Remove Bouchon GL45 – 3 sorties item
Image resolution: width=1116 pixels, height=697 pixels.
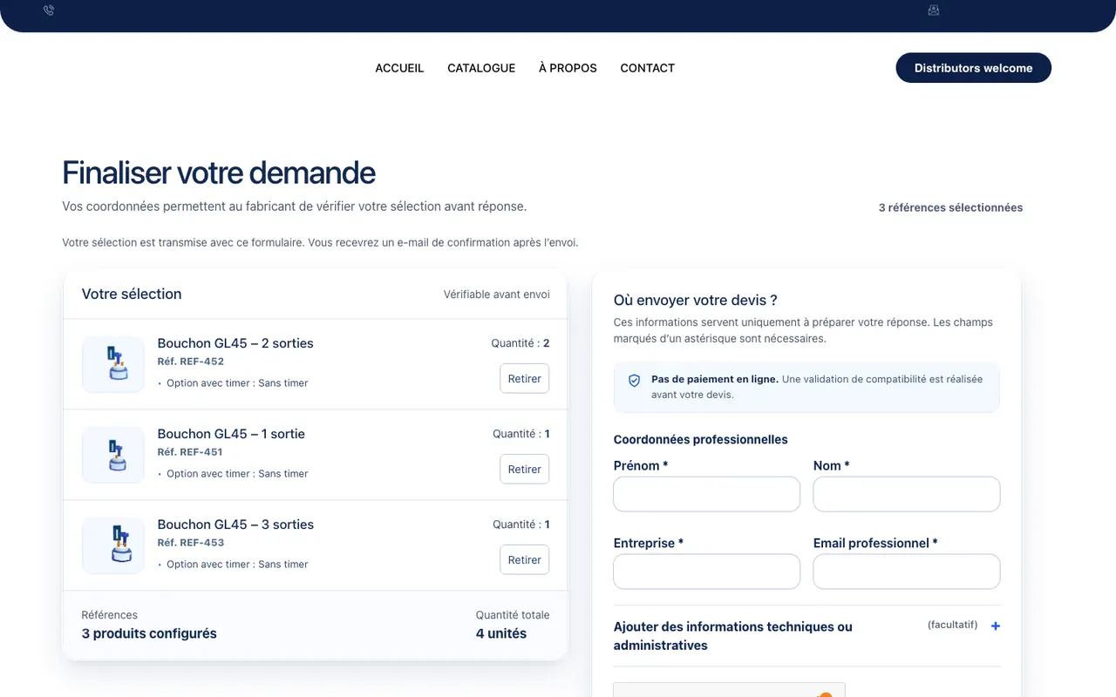coord(525,559)
